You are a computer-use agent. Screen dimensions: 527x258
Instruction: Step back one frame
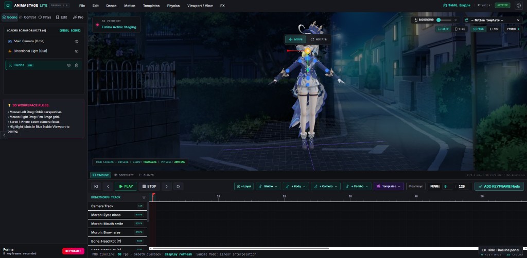(x=108, y=187)
